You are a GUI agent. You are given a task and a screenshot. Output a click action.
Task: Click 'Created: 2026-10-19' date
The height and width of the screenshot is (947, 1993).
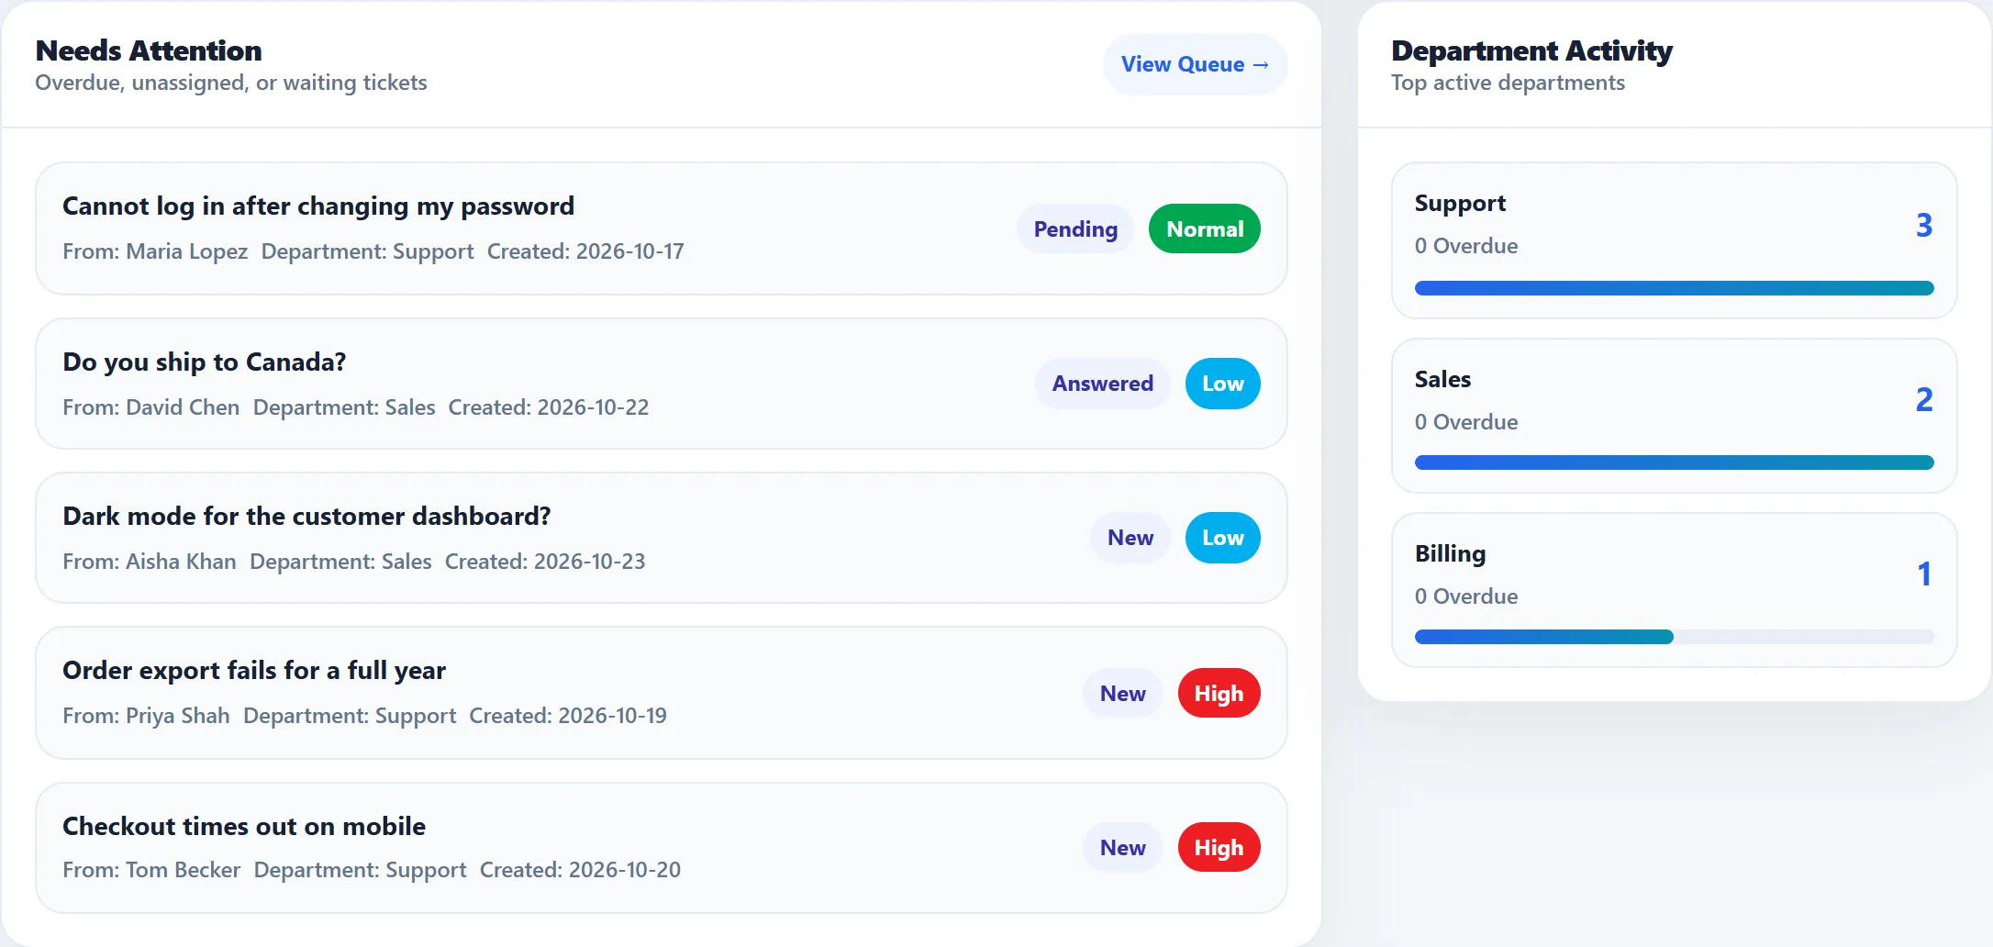coord(568,716)
